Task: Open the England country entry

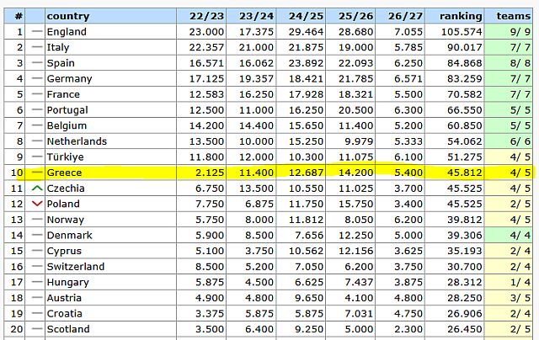Action: pos(67,32)
